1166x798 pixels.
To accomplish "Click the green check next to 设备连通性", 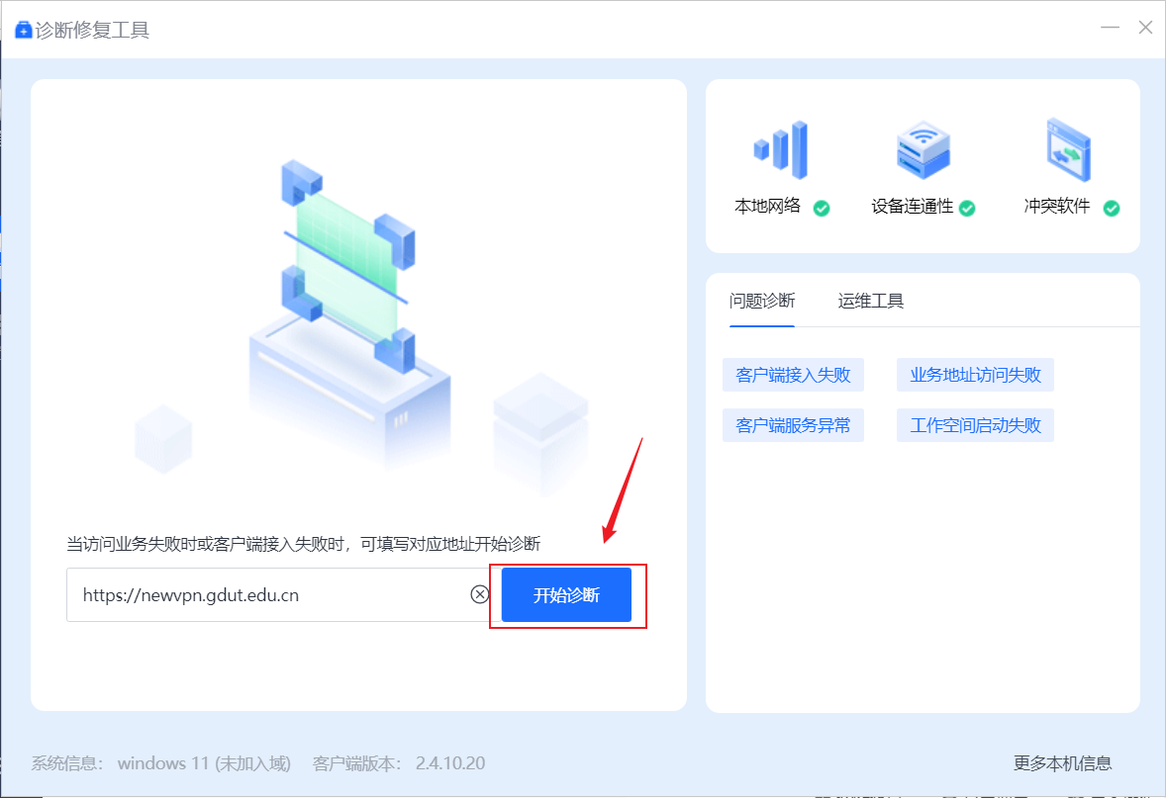I will click(x=967, y=208).
